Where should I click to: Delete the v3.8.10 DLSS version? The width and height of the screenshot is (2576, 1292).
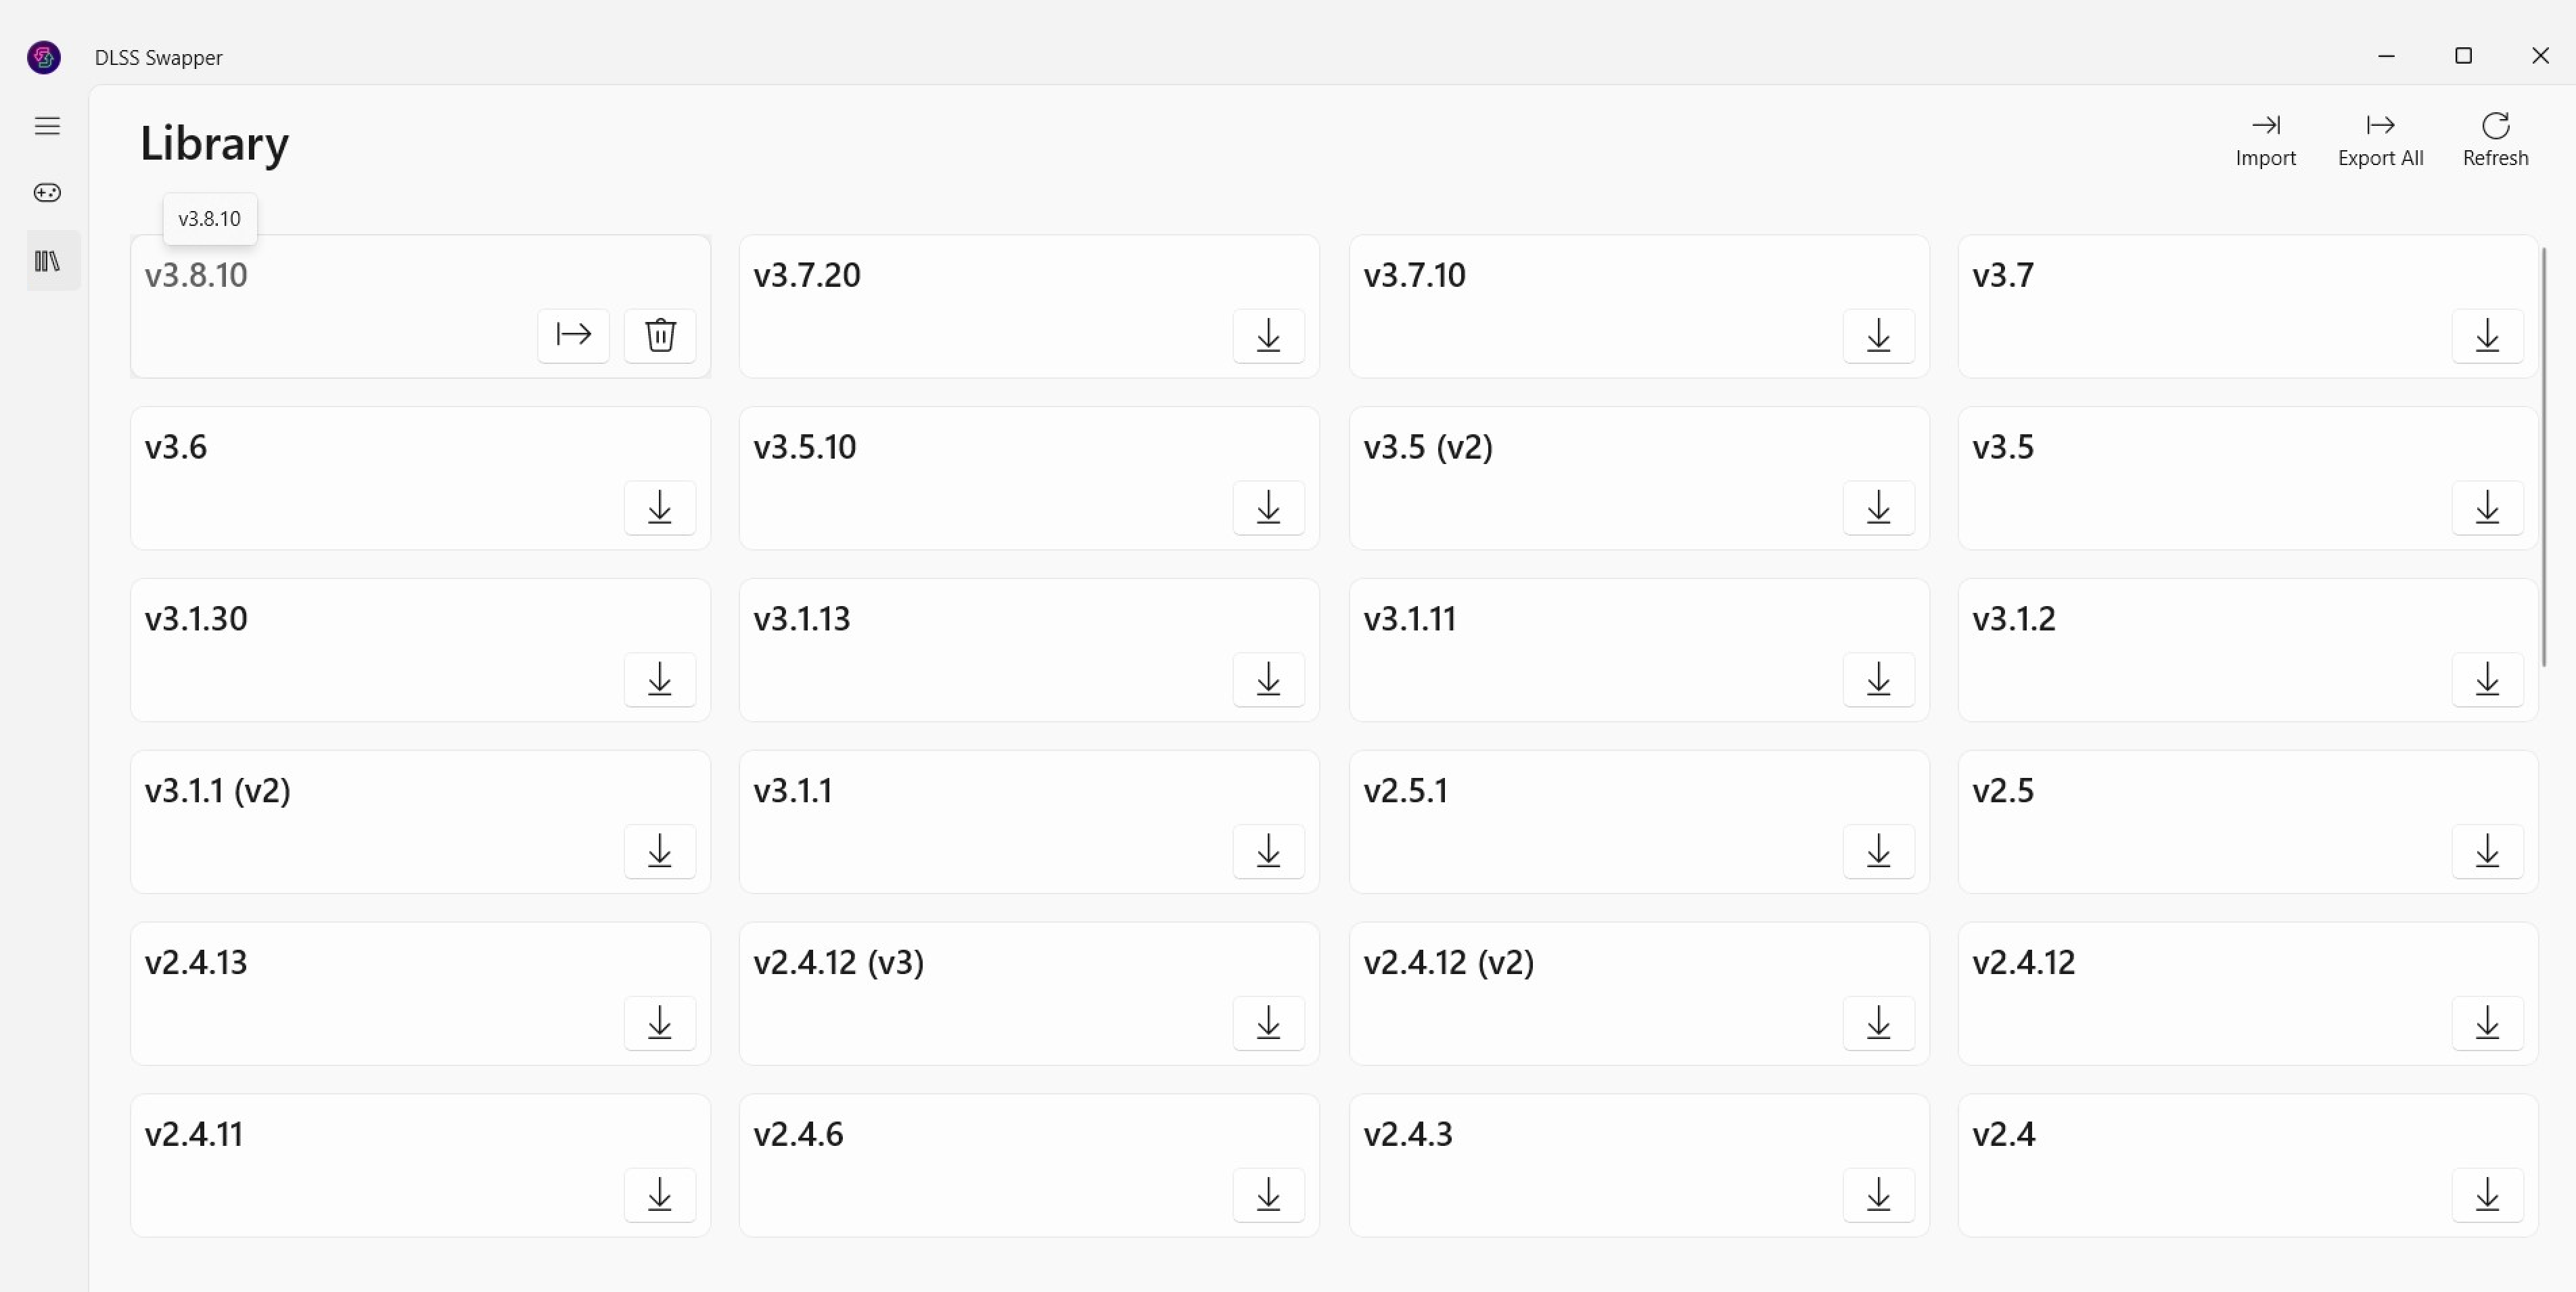pos(660,335)
